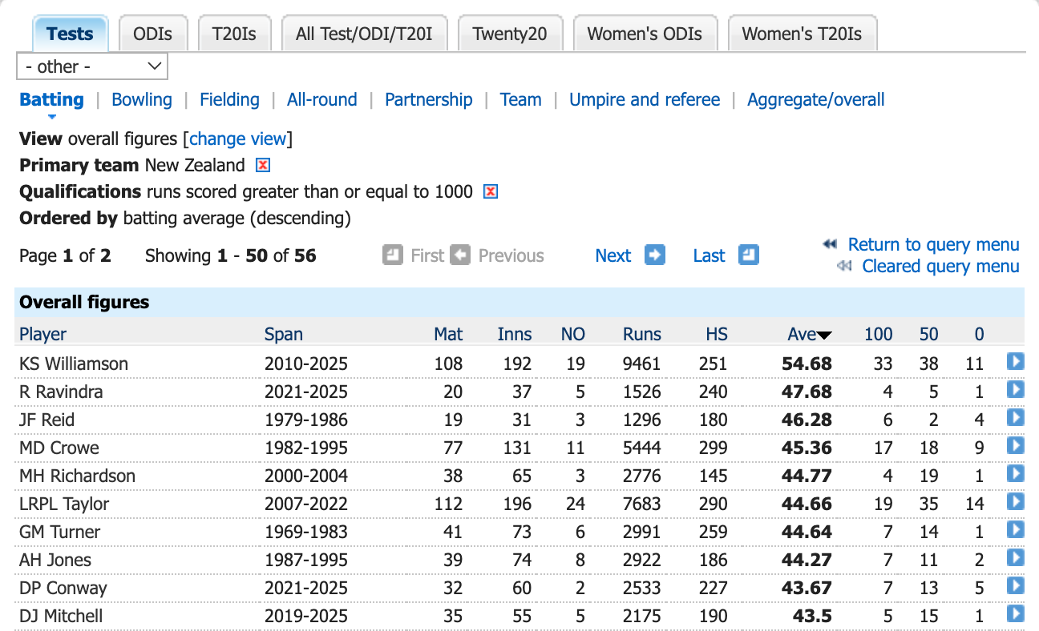Open the Twenty20 tab
Viewport: 1039px width, 631px height.
point(510,34)
